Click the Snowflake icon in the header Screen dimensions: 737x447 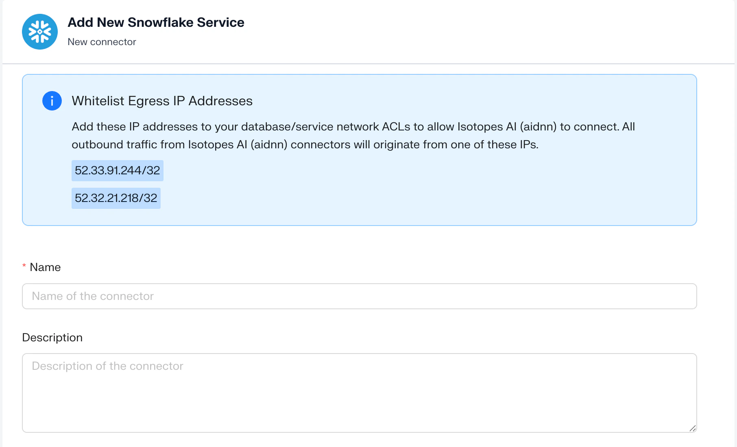(x=39, y=32)
